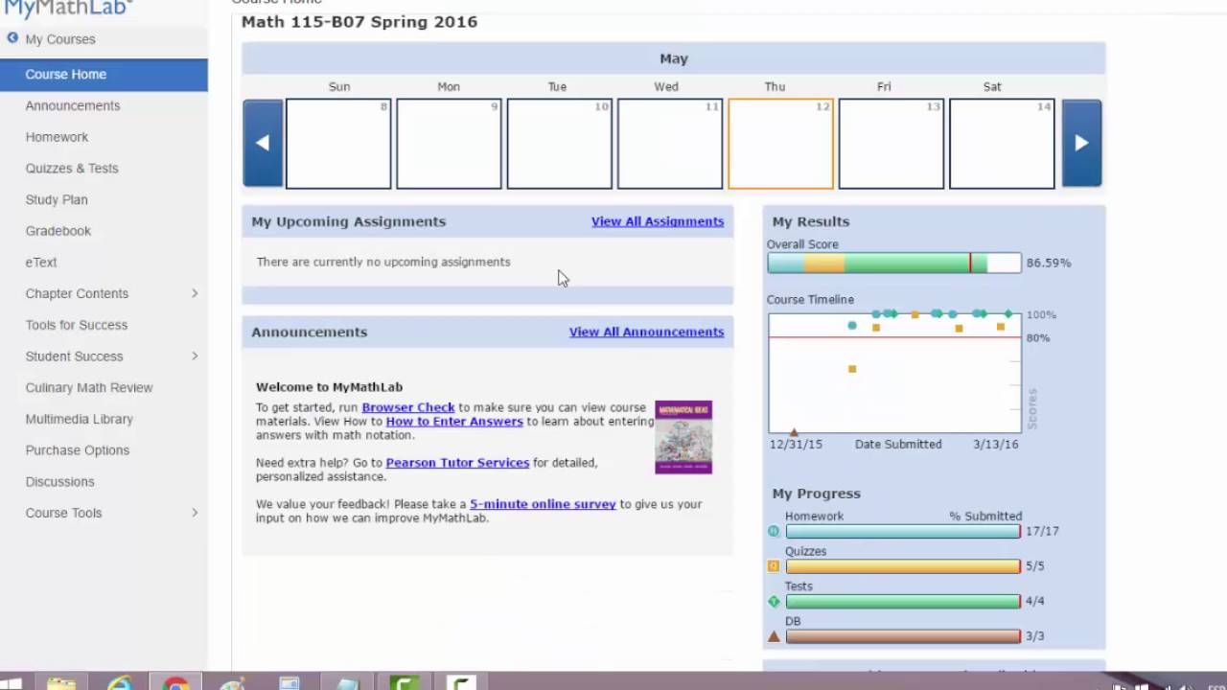
Task: Open the Mathematical Ideas textbook cover image
Action: point(683,437)
